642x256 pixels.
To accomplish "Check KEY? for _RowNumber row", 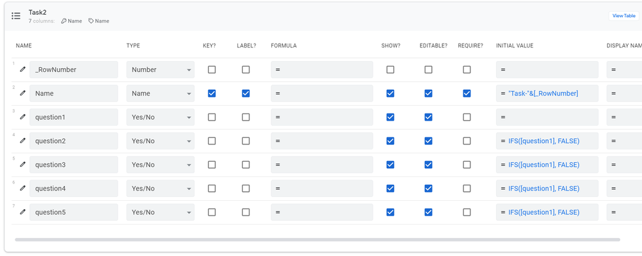I will [211, 69].
